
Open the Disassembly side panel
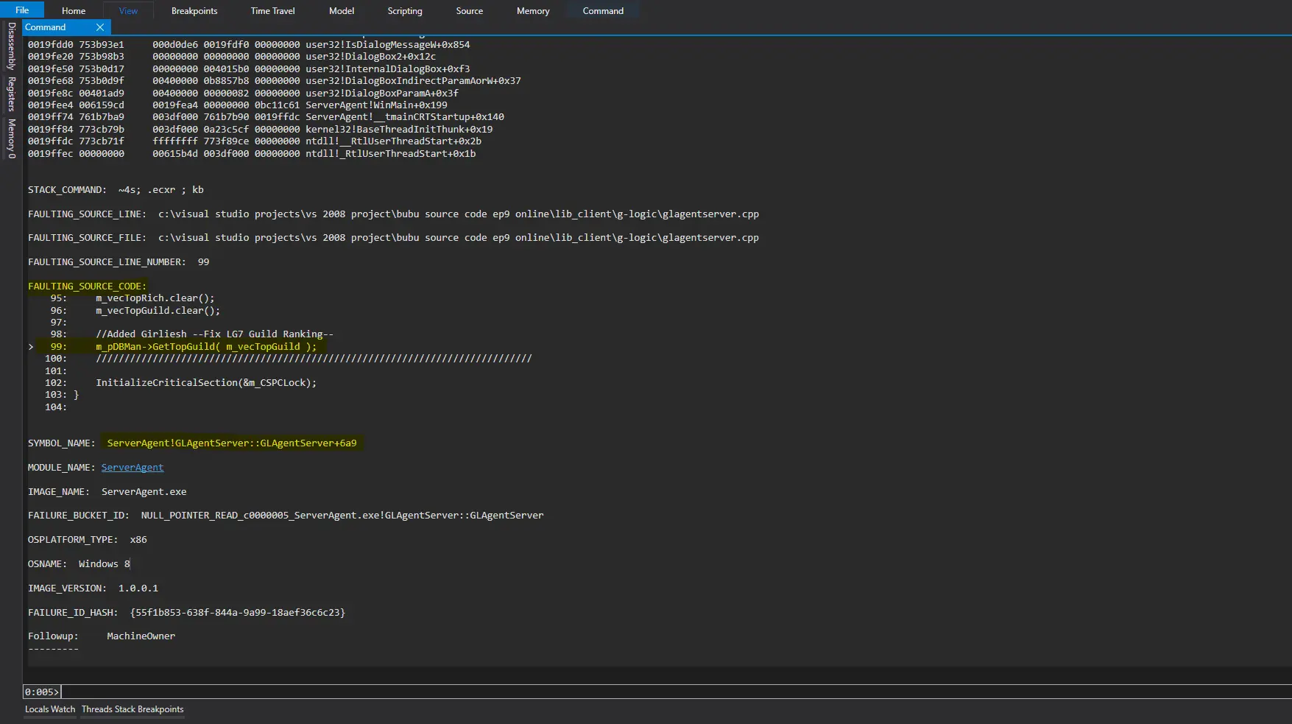click(11, 46)
